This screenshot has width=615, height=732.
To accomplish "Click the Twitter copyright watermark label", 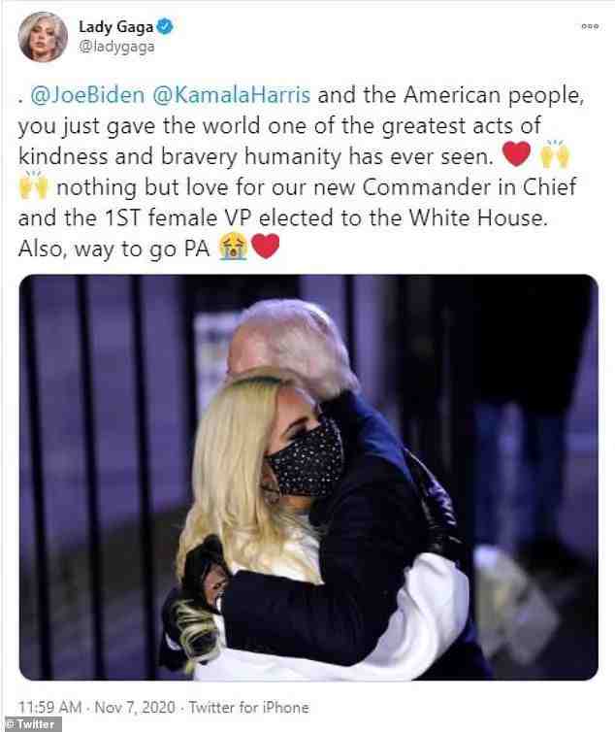I will click(x=31, y=724).
